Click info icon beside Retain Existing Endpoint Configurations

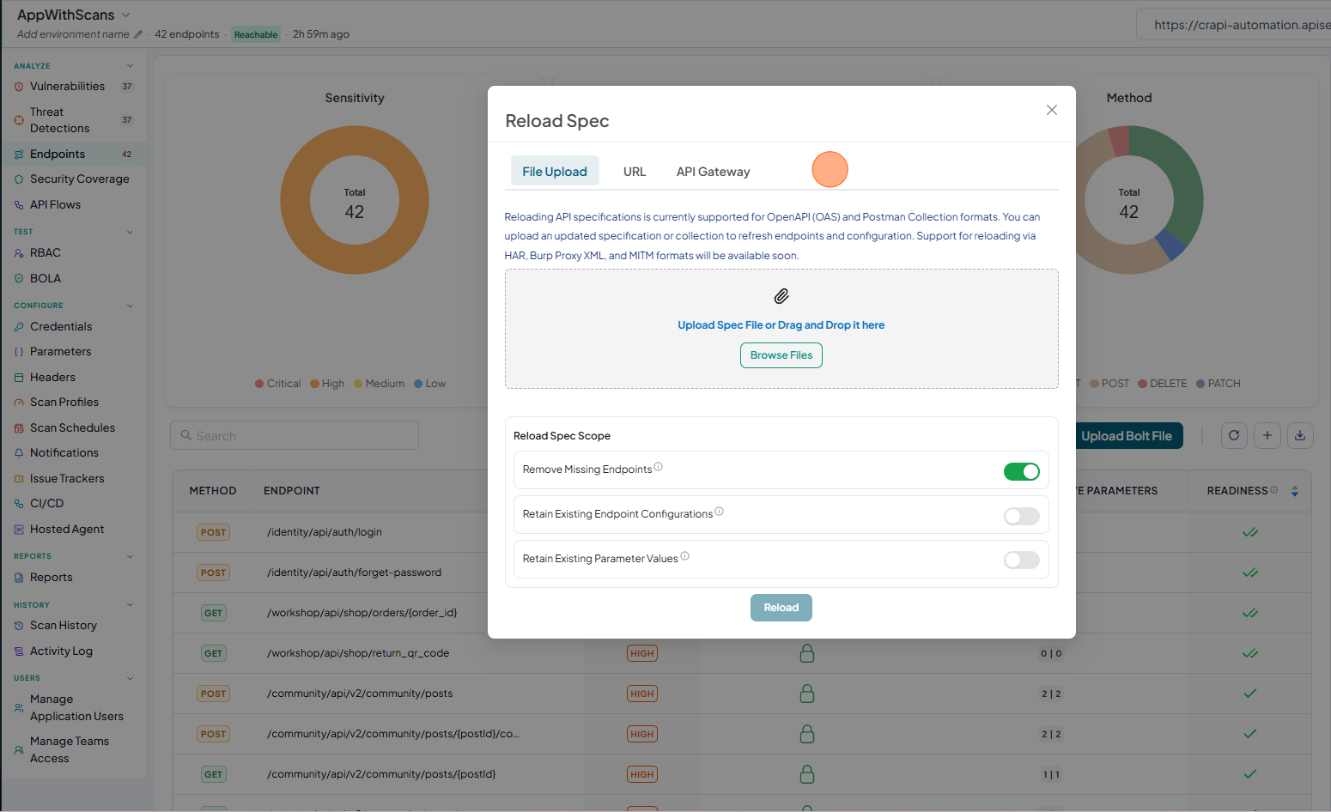pyautogui.click(x=720, y=512)
